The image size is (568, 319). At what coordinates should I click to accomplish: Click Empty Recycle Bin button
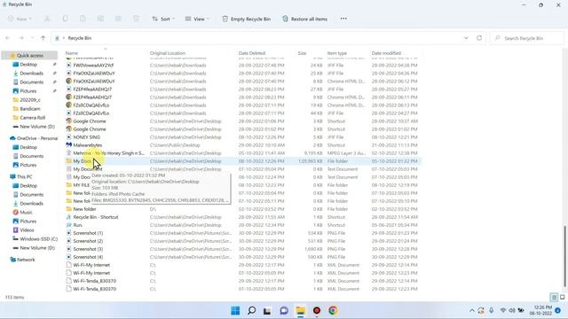247,19
